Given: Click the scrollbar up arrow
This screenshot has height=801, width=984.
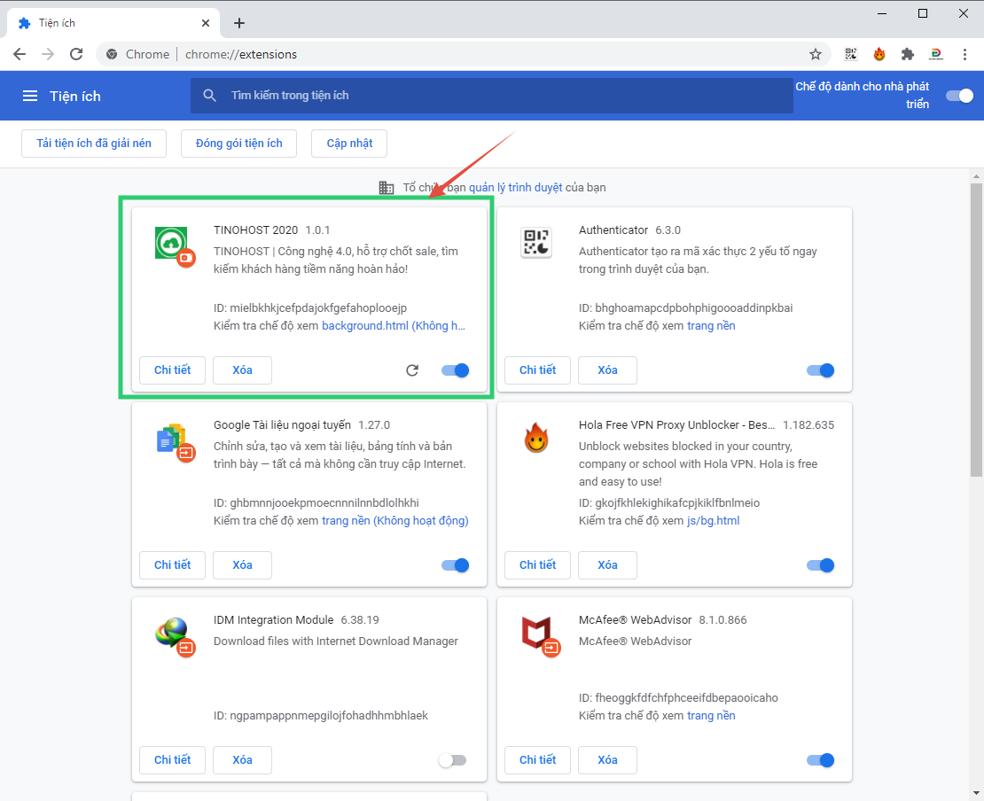Looking at the screenshot, I should pyautogui.click(x=976, y=175).
